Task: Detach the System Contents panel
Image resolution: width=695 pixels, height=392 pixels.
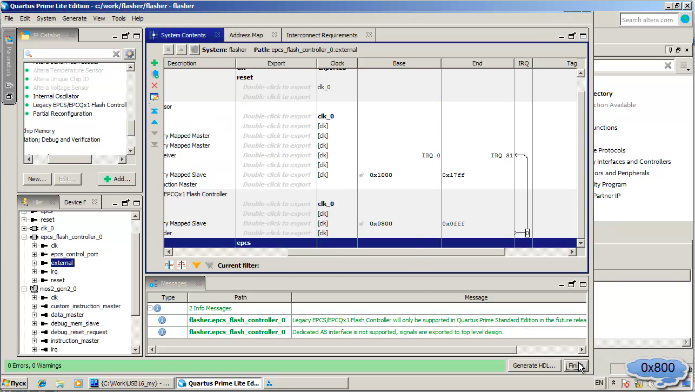Action: tap(572, 36)
